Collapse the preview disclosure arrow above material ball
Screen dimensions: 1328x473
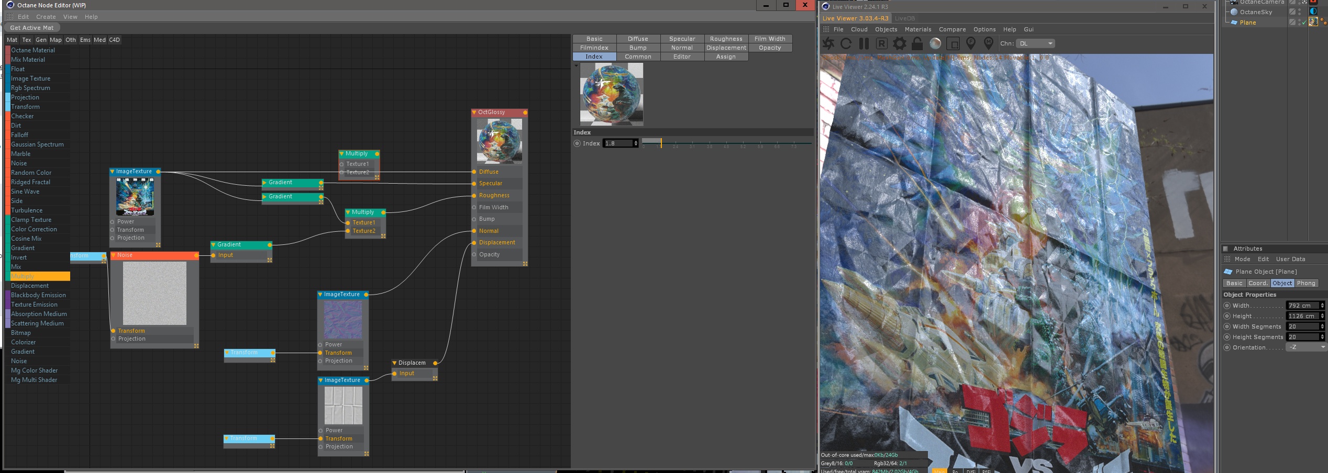576,66
